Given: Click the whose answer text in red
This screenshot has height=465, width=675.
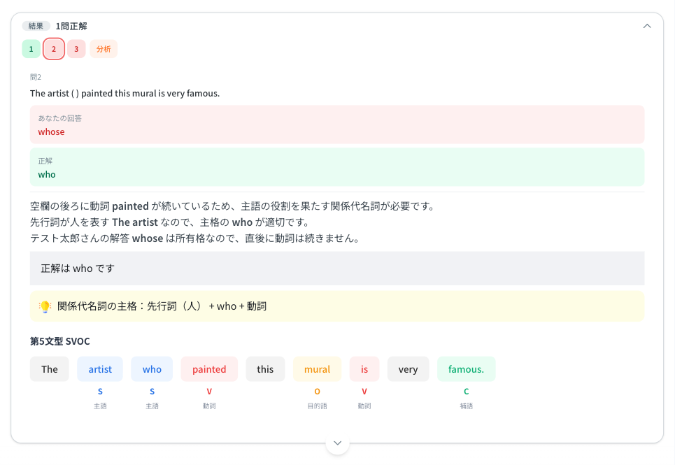Looking at the screenshot, I should click(51, 131).
